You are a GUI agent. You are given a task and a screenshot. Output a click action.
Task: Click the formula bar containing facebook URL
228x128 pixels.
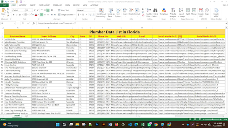(x=131, y=23)
